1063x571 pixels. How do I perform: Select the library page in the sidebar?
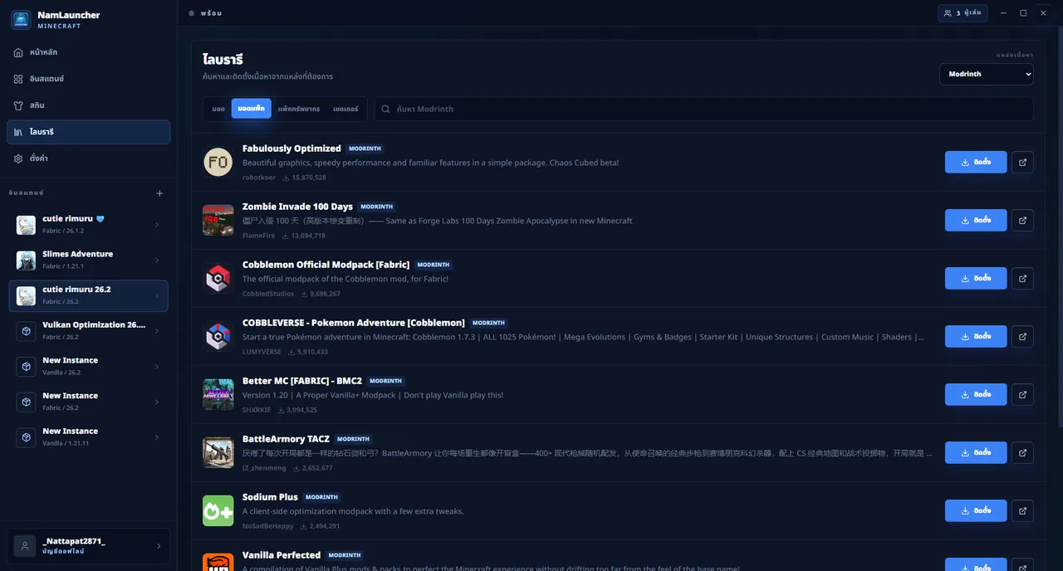pyautogui.click(x=88, y=132)
